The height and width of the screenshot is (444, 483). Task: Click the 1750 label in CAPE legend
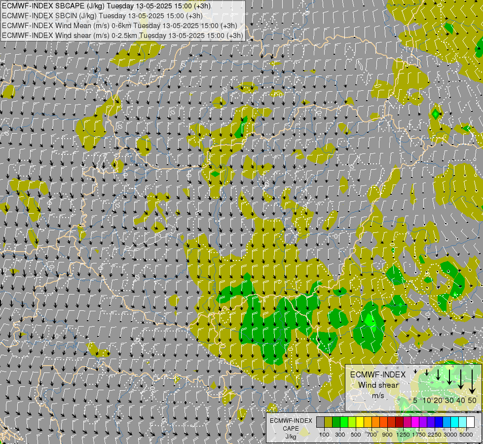419,435
